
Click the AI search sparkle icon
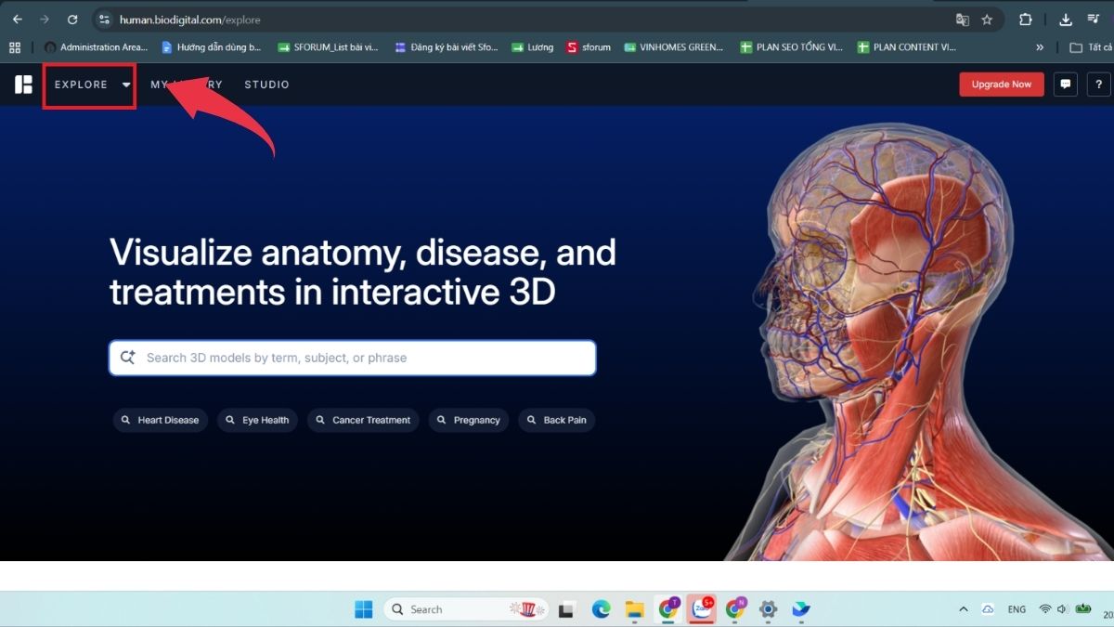click(x=127, y=358)
